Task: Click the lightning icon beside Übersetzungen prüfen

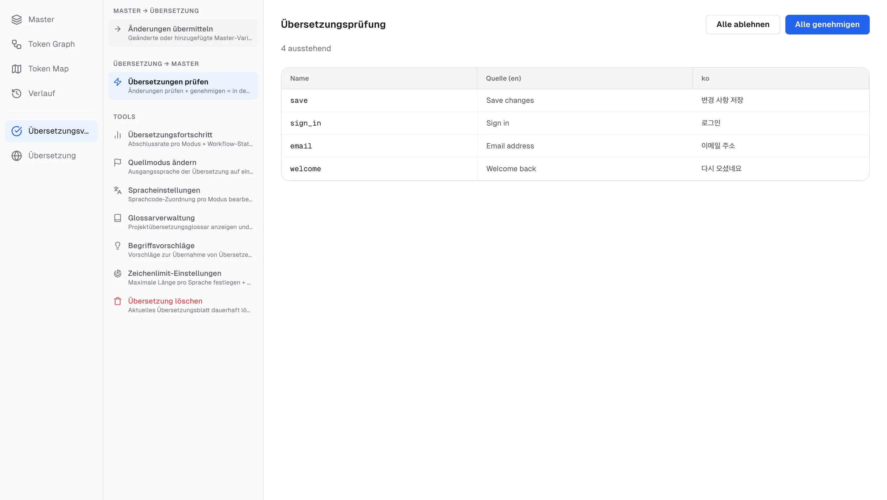Action: (118, 82)
